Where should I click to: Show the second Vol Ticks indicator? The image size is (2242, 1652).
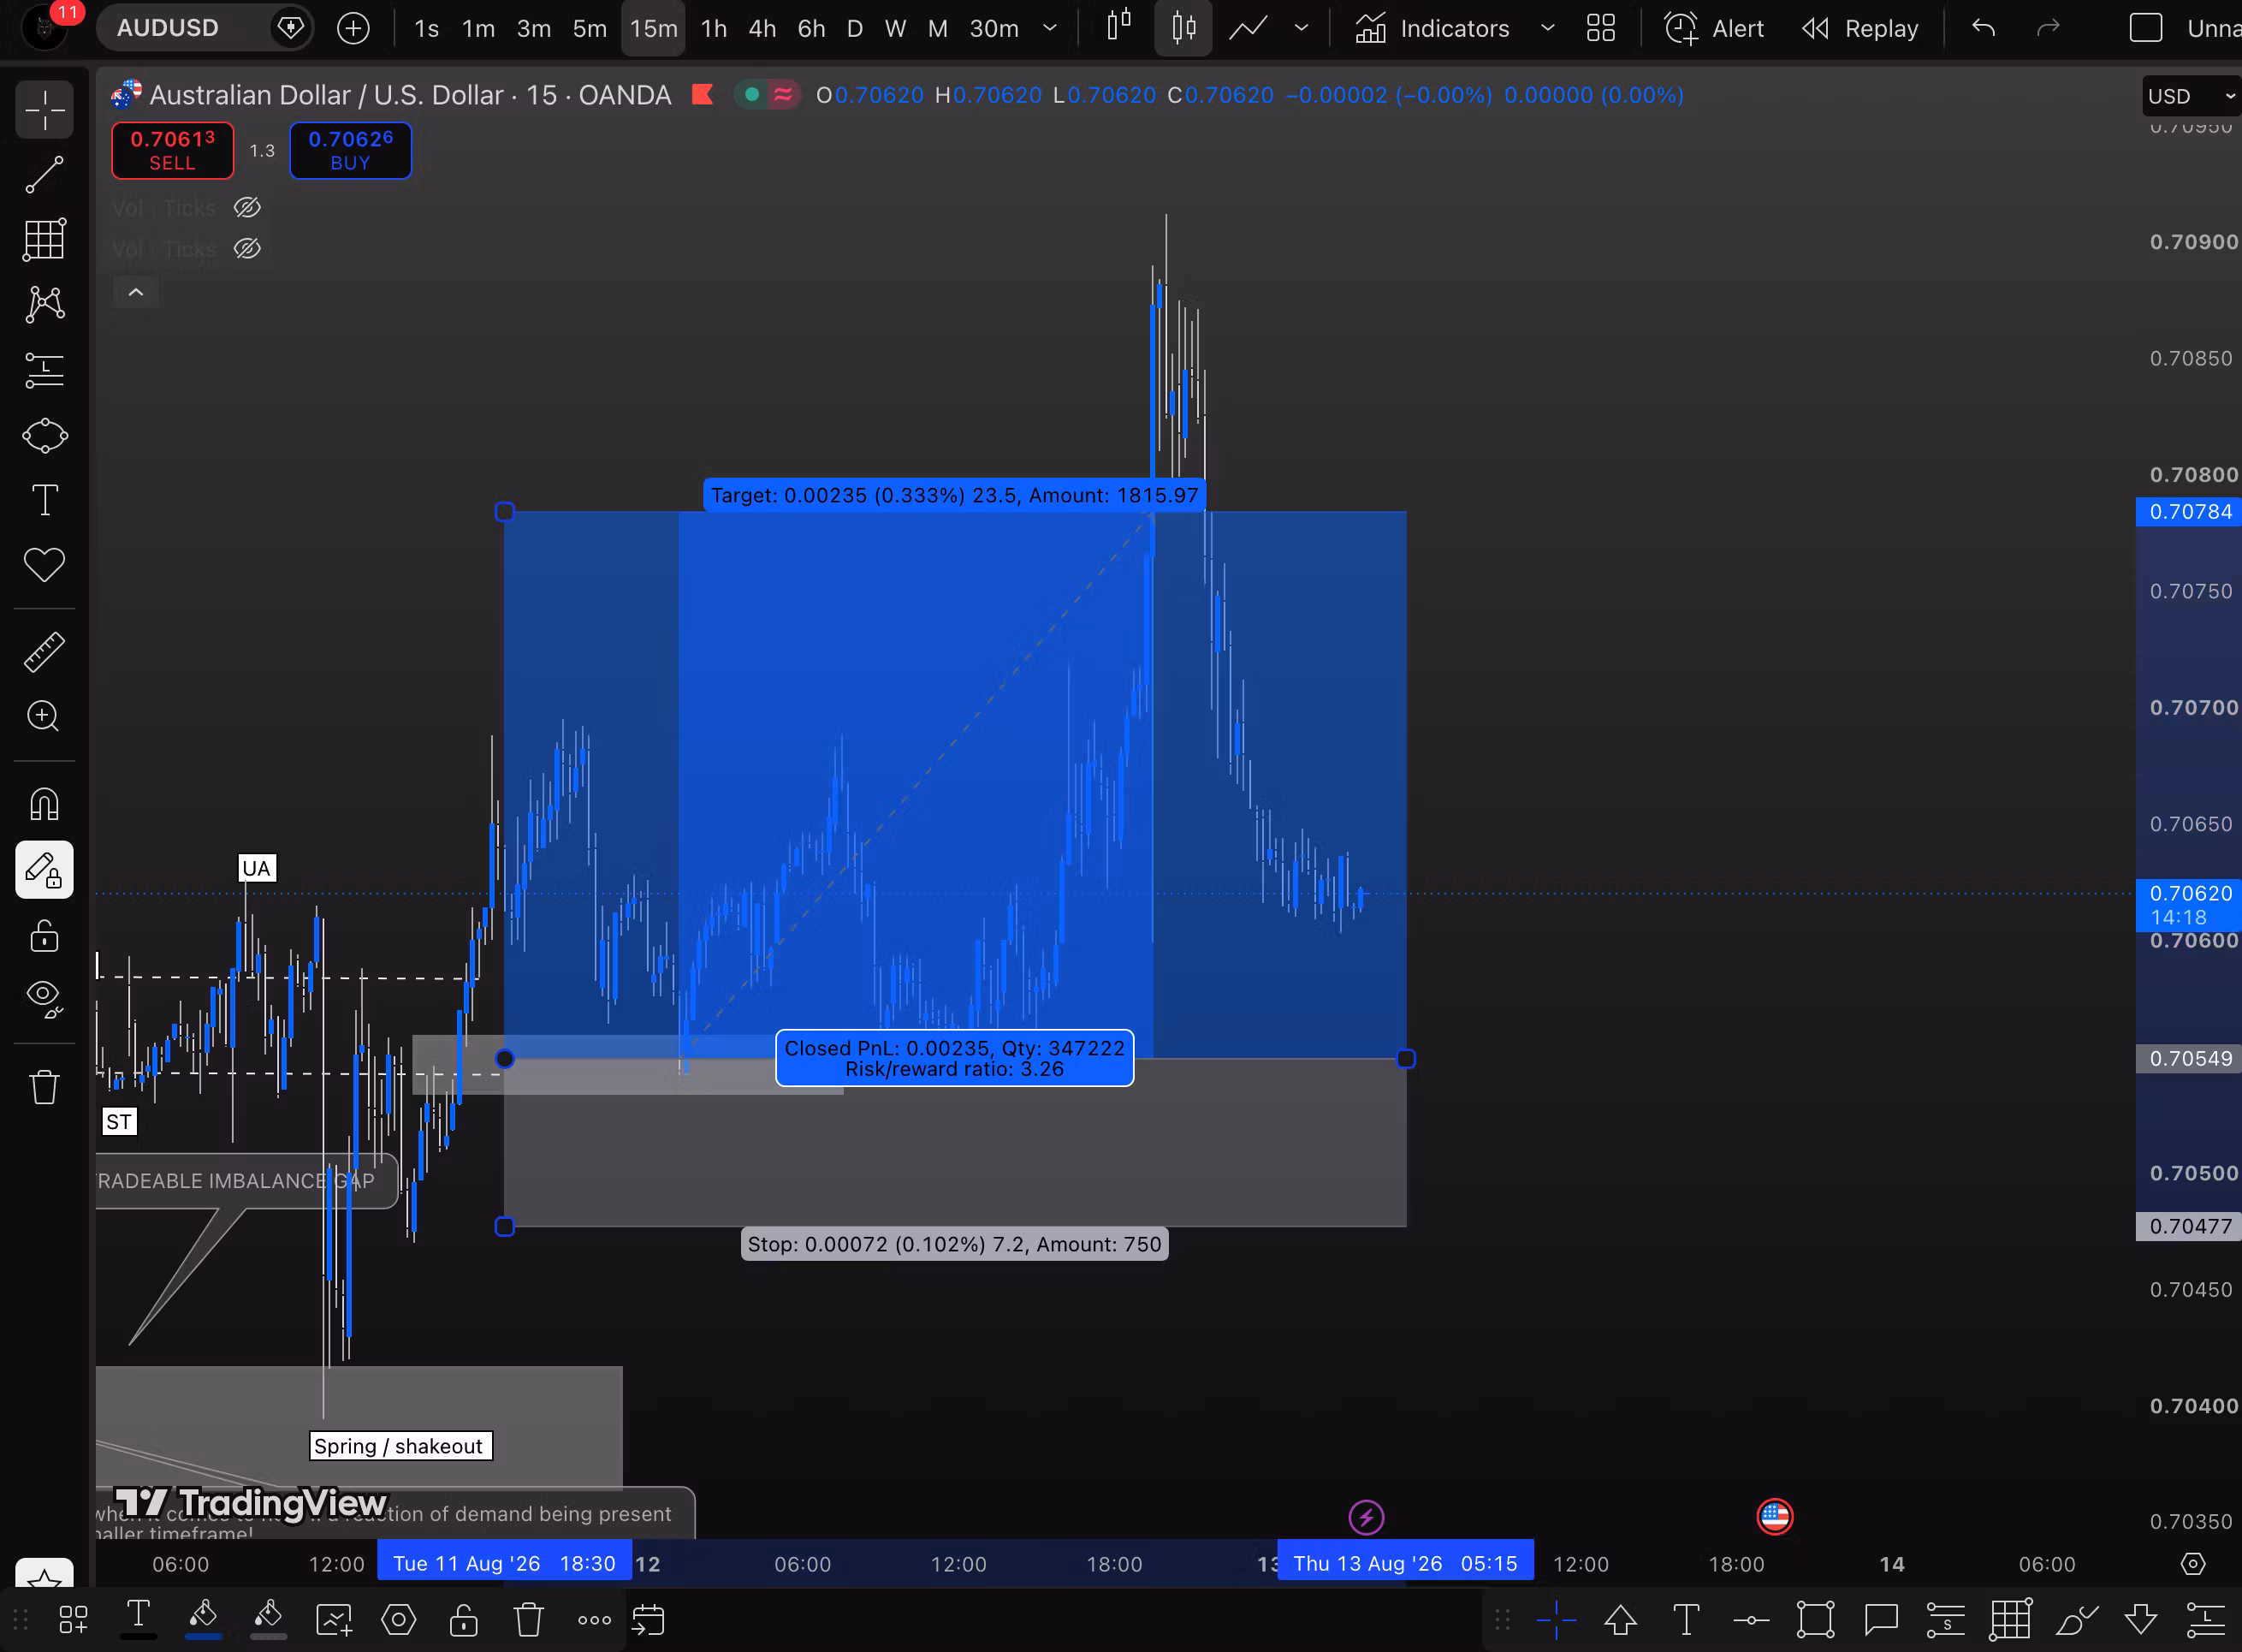[x=247, y=248]
